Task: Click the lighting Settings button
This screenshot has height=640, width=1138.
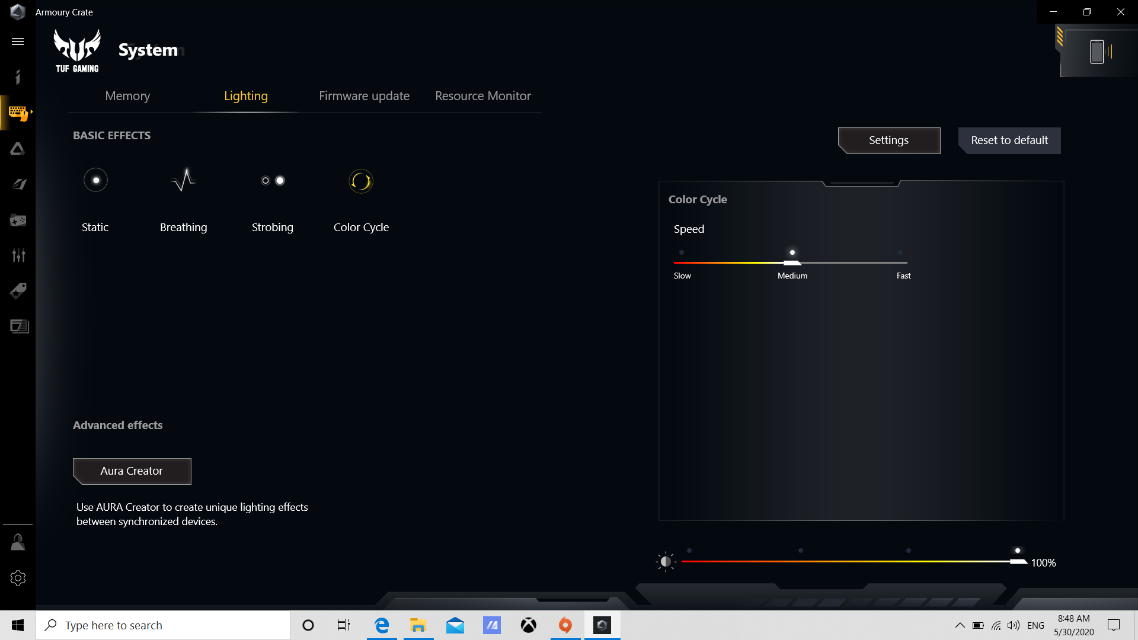Action: 889,140
